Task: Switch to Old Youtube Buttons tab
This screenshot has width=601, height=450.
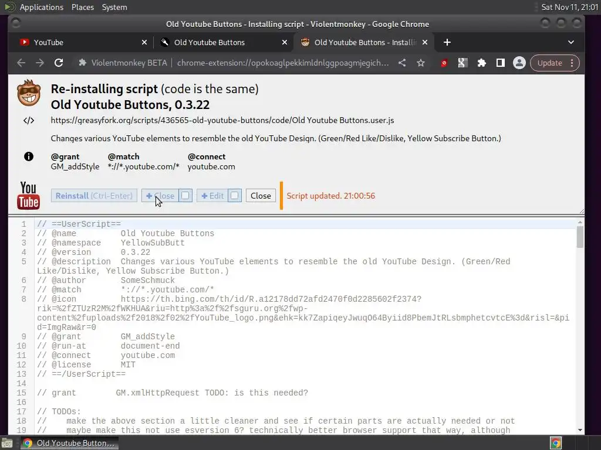Action: point(223,42)
